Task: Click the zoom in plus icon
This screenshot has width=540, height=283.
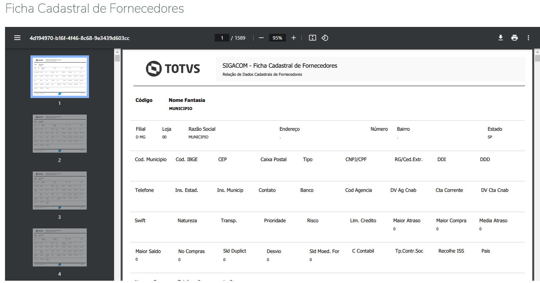Action: point(294,38)
